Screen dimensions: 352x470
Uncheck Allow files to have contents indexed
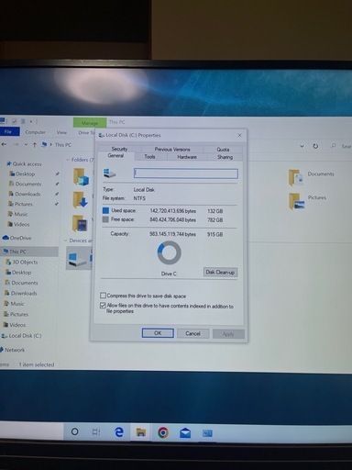click(104, 306)
